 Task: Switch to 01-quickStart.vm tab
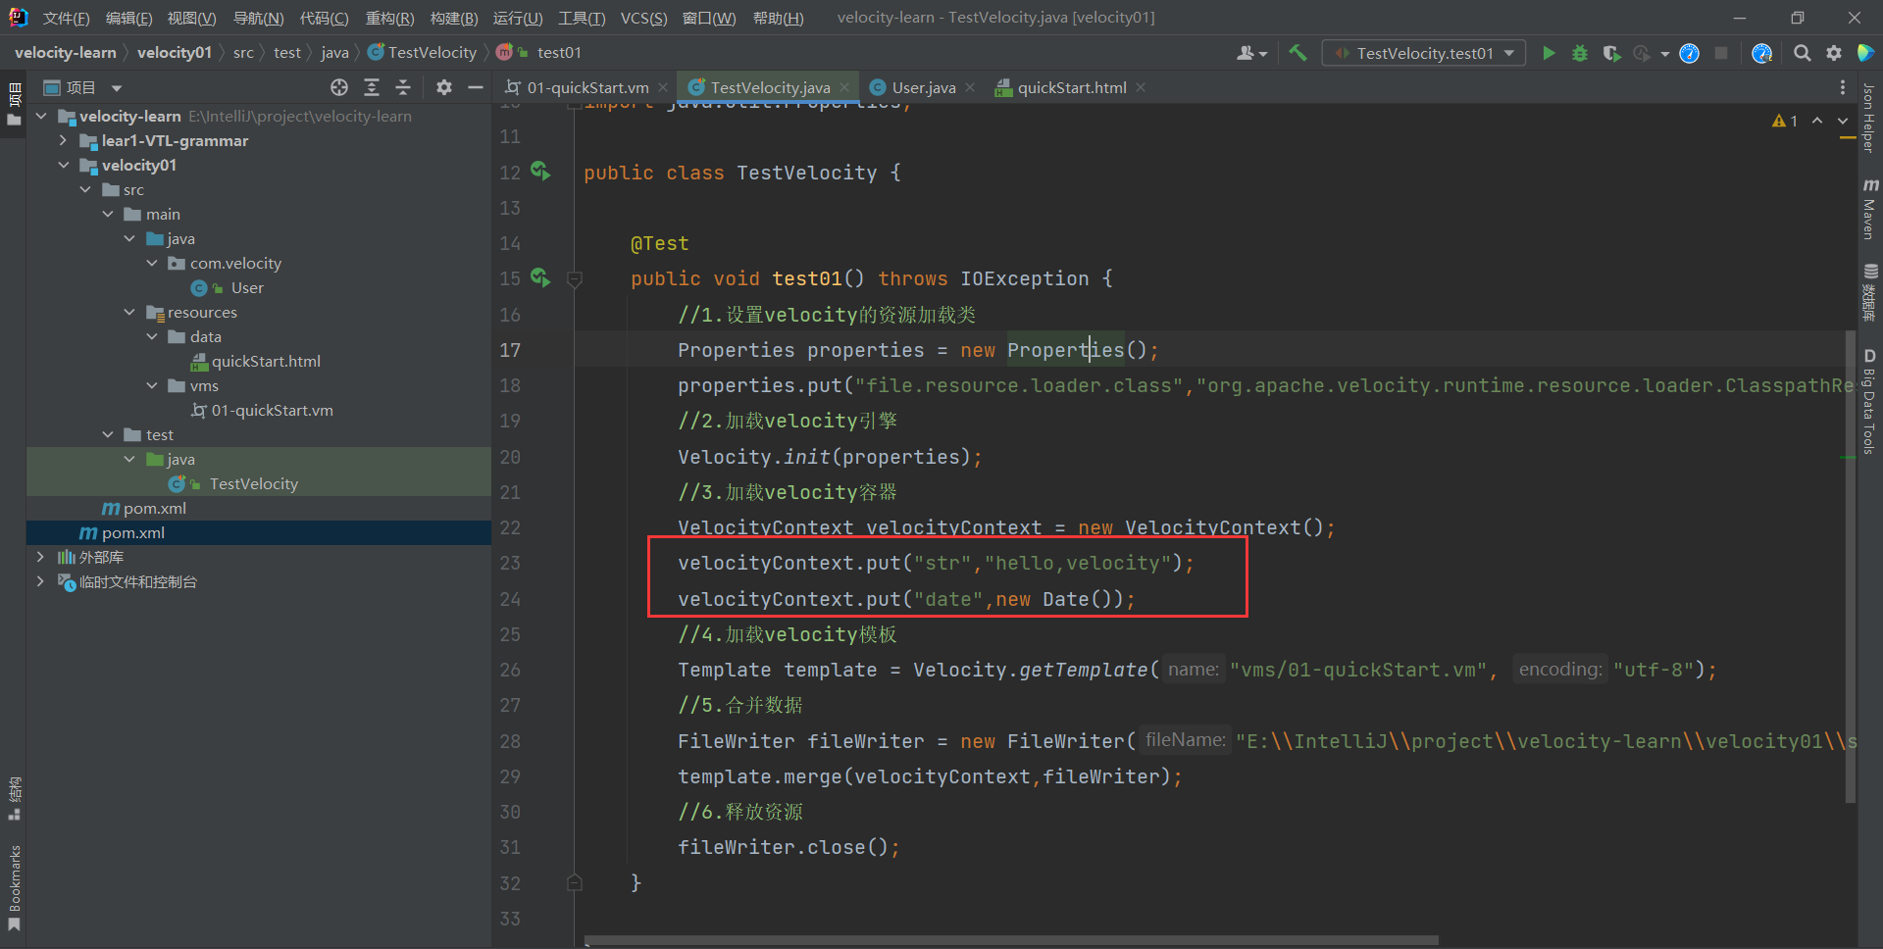tap(586, 87)
